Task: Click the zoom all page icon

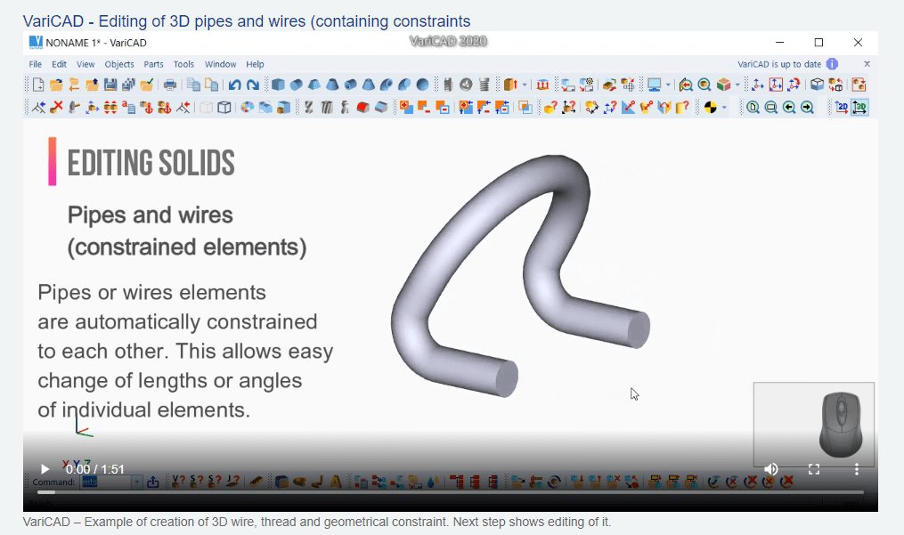Action: [x=753, y=107]
